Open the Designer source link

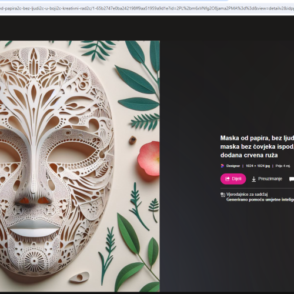(x=233, y=166)
